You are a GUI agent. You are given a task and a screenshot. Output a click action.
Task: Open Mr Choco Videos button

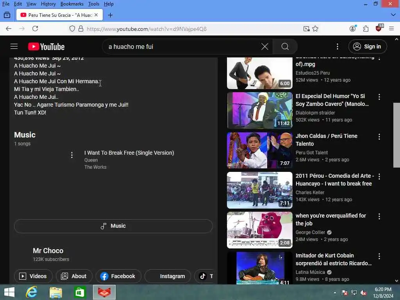click(33, 276)
